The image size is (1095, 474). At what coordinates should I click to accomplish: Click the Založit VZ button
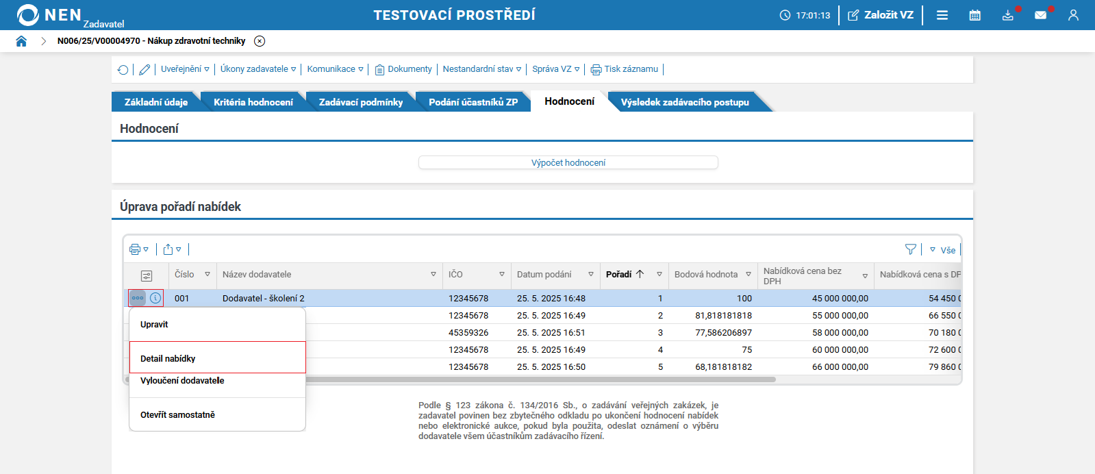pos(881,15)
